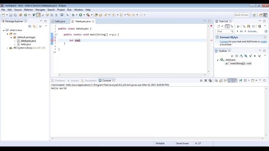
Task: Open the File menu
Action: pos(3,10)
